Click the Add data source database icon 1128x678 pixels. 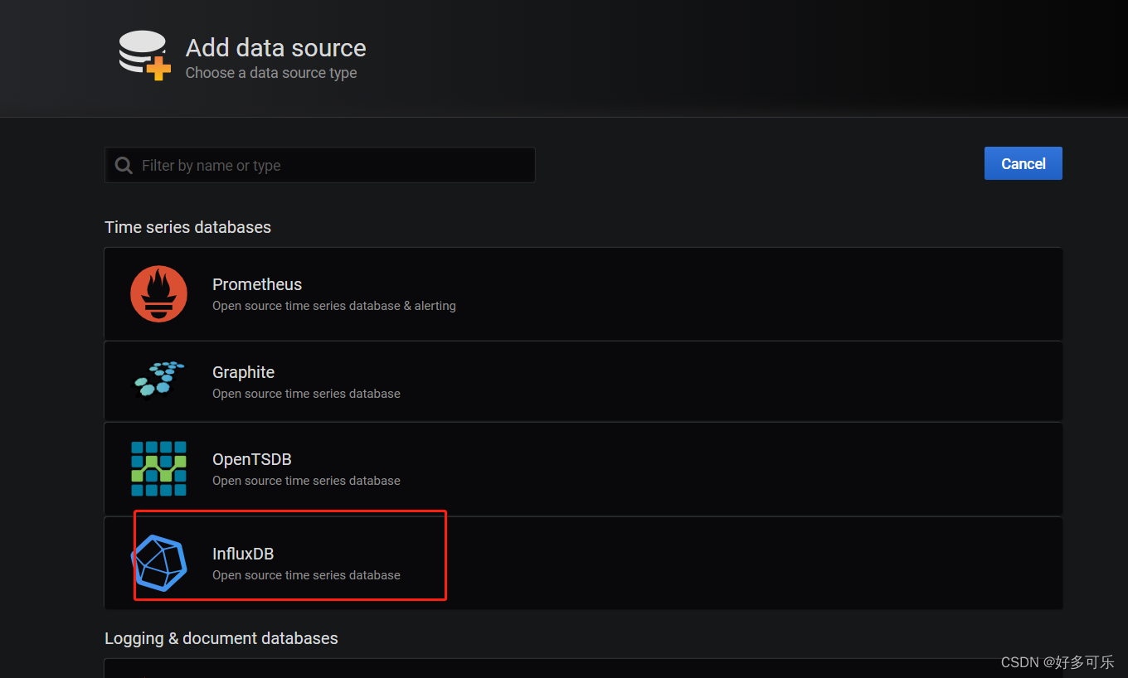(x=144, y=56)
